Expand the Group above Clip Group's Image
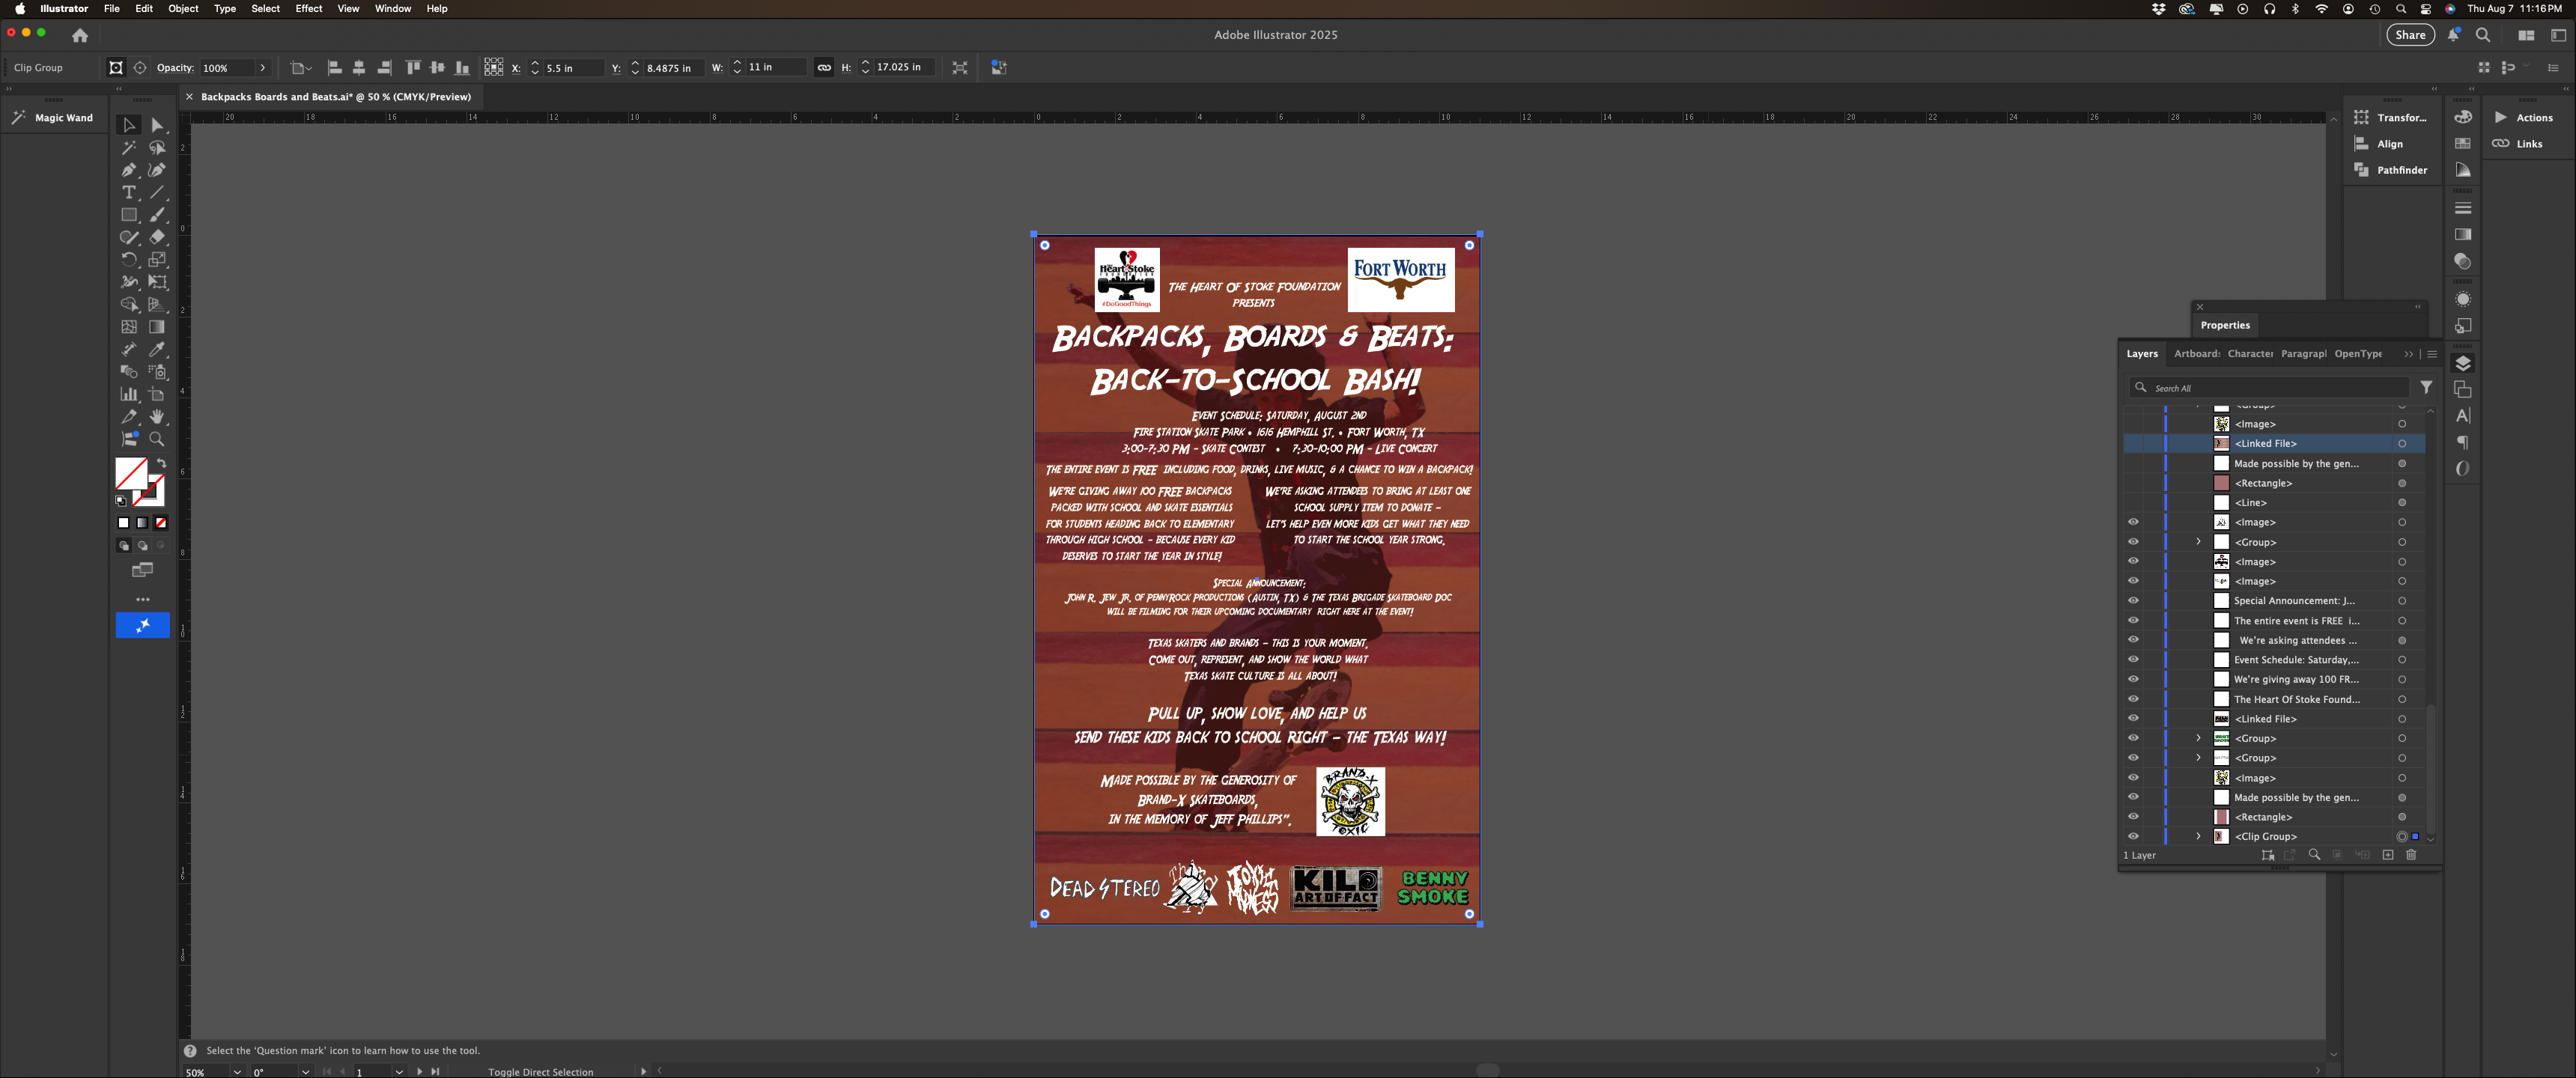The width and height of the screenshot is (2576, 1078). [x=2198, y=758]
